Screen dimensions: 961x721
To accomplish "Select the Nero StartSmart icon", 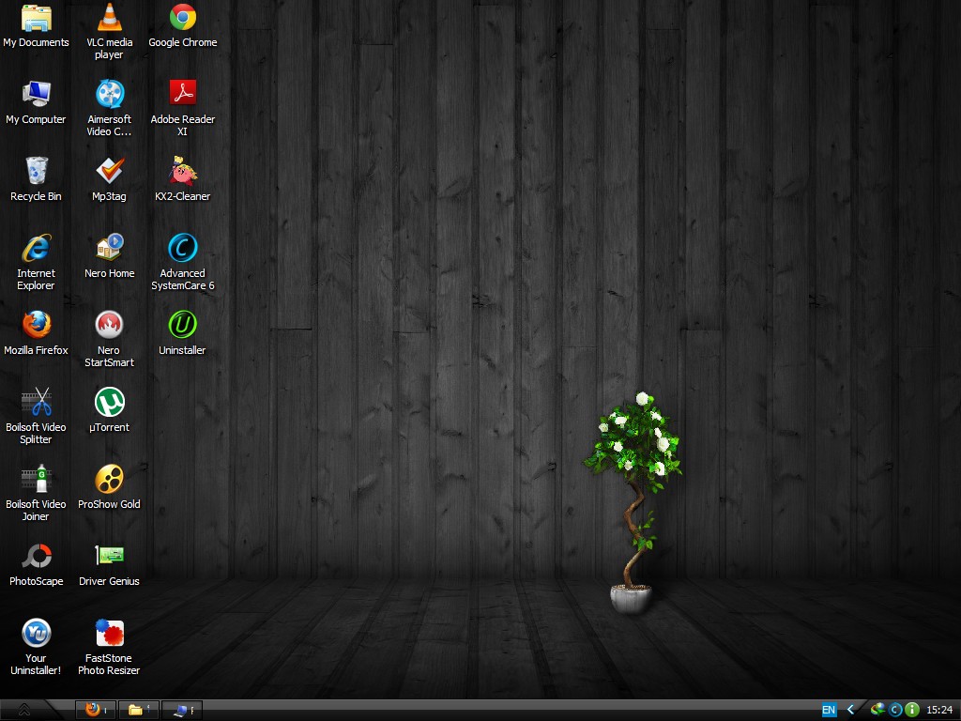I will 109,325.
